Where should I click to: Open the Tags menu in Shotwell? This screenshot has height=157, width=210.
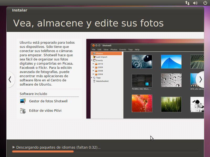pos(130,49)
